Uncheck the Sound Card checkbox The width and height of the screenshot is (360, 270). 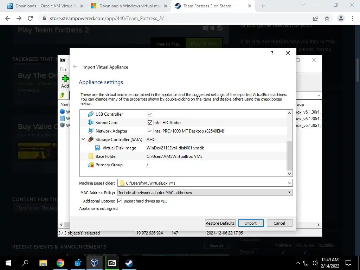[x=150, y=123]
